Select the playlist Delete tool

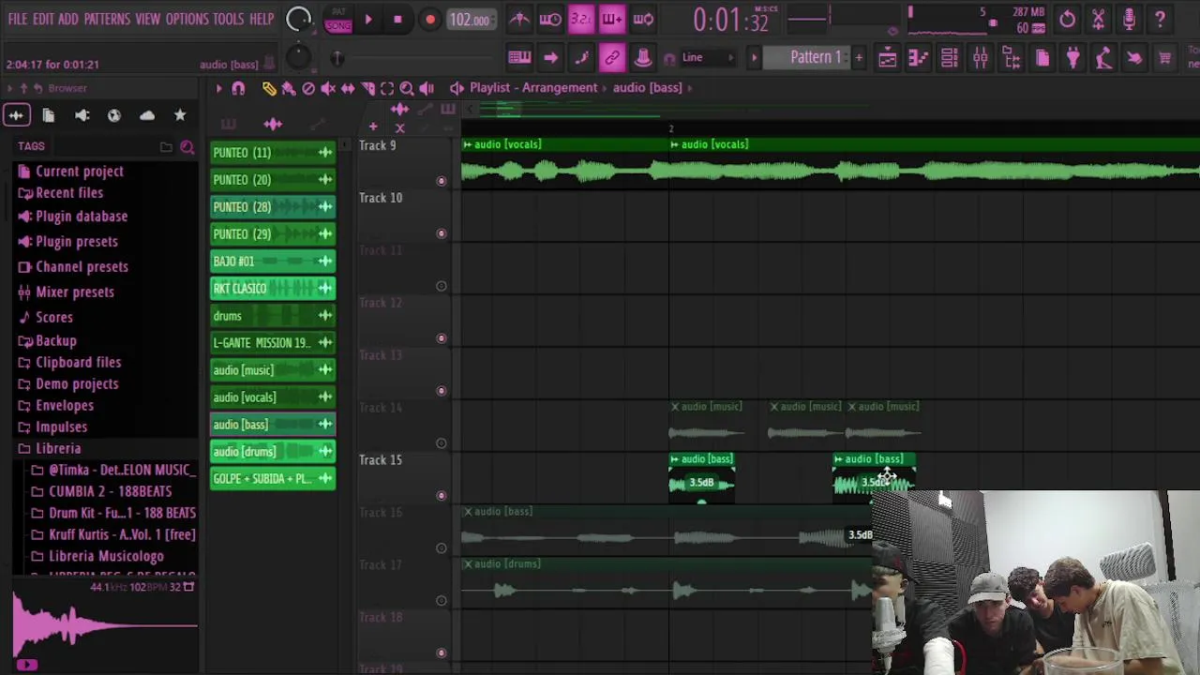pyautogui.click(x=308, y=88)
